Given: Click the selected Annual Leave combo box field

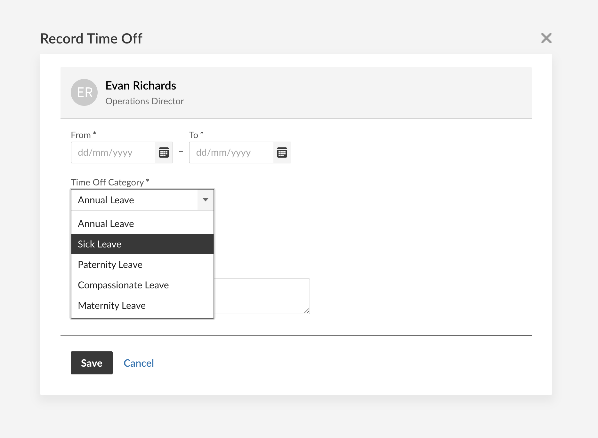Looking at the screenshot, I should (134, 200).
